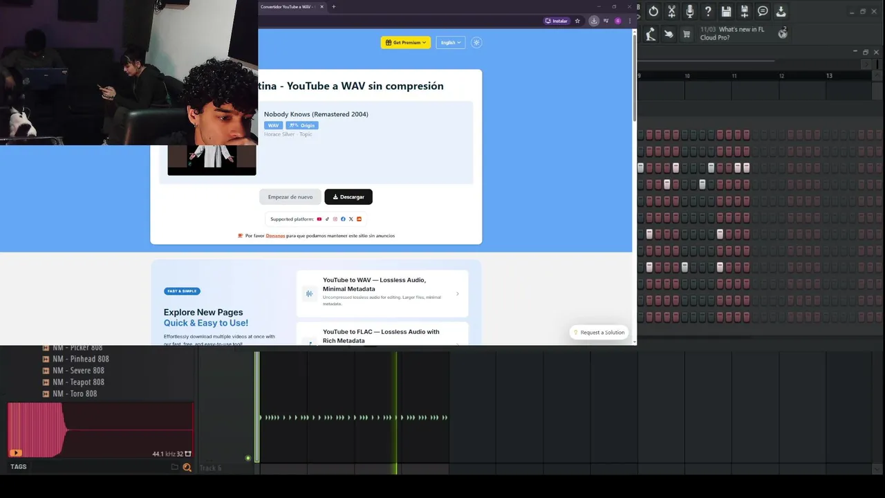
Task: Play the sample preview with orange play button
Action: (x=16, y=453)
